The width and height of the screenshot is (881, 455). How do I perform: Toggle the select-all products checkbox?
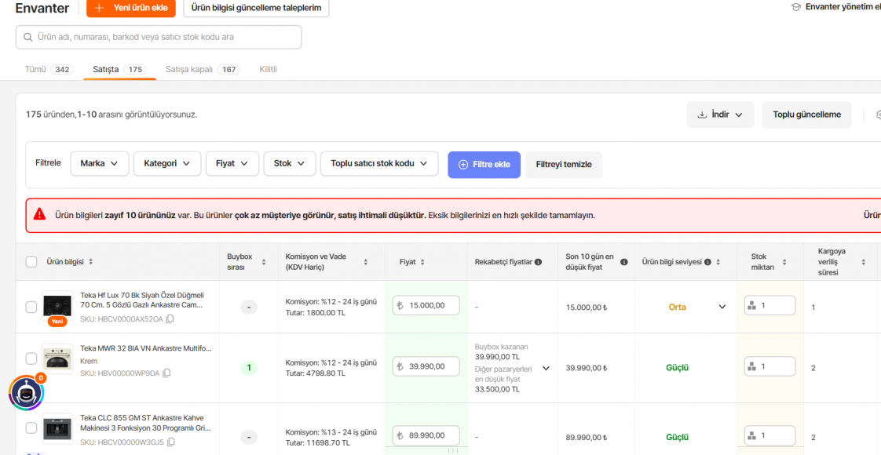pos(31,262)
